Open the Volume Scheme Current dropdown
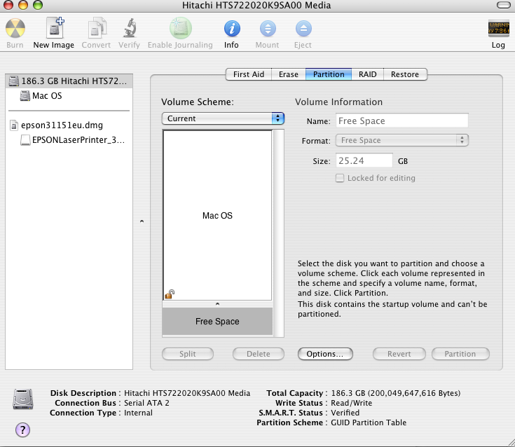Image resolution: width=515 pixels, height=447 pixels. click(223, 118)
